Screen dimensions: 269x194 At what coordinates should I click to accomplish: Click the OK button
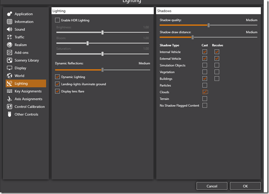point(245,186)
